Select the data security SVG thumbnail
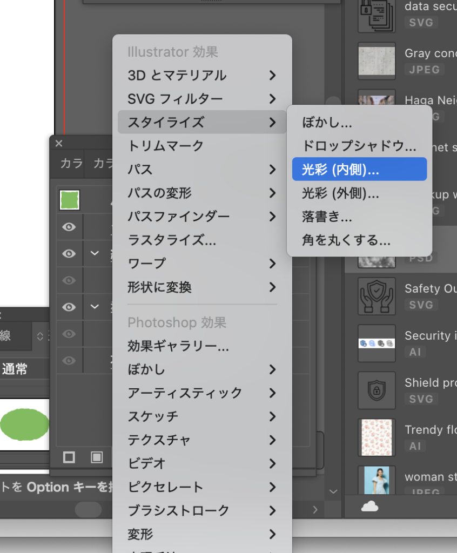The height and width of the screenshot is (553, 457). pyautogui.click(x=377, y=15)
